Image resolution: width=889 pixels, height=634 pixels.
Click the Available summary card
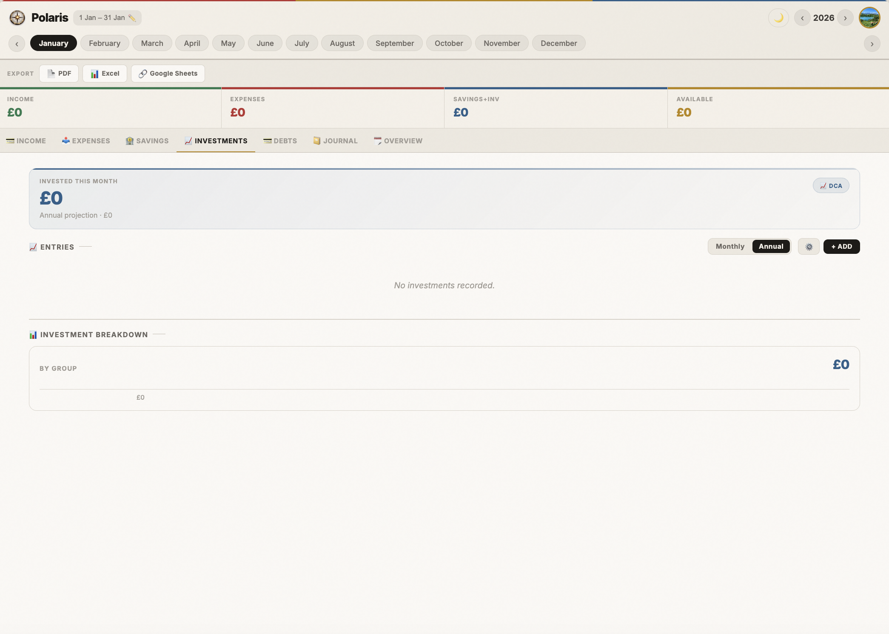click(x=778, y=108)
